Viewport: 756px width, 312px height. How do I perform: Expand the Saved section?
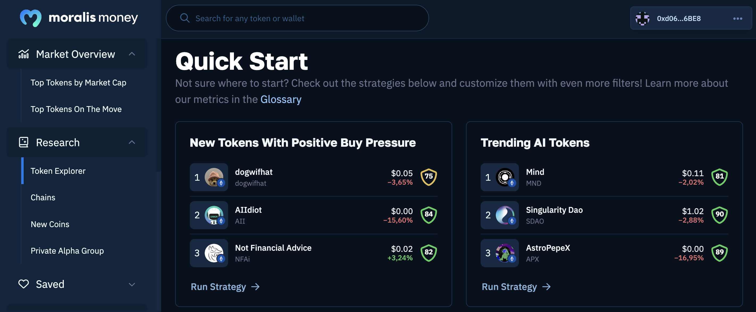pyautogui.click(x=133, y=284)
